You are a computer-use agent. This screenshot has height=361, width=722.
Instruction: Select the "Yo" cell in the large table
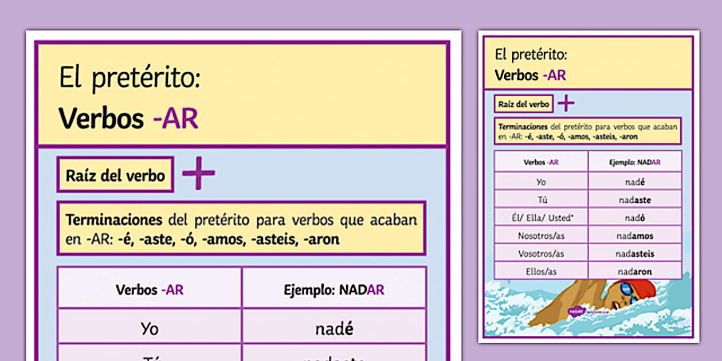[x=150, y=328]
